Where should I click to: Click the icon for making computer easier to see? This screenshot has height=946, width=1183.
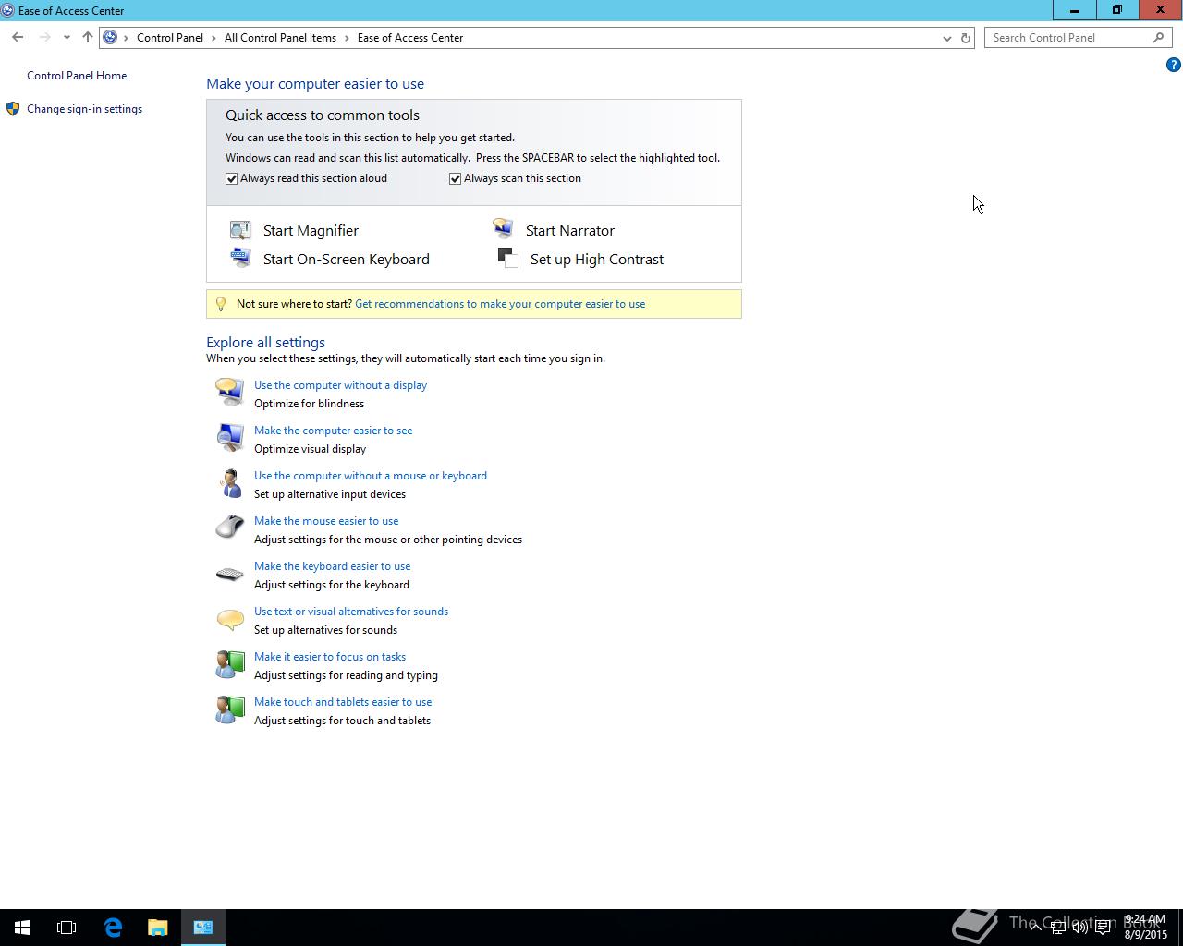point(229,437)
